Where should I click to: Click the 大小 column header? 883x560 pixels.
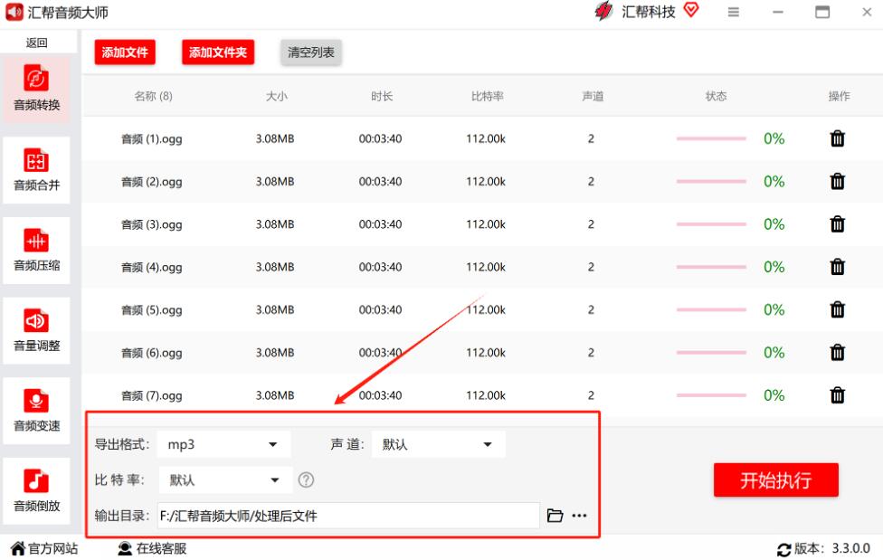[277, 96]
